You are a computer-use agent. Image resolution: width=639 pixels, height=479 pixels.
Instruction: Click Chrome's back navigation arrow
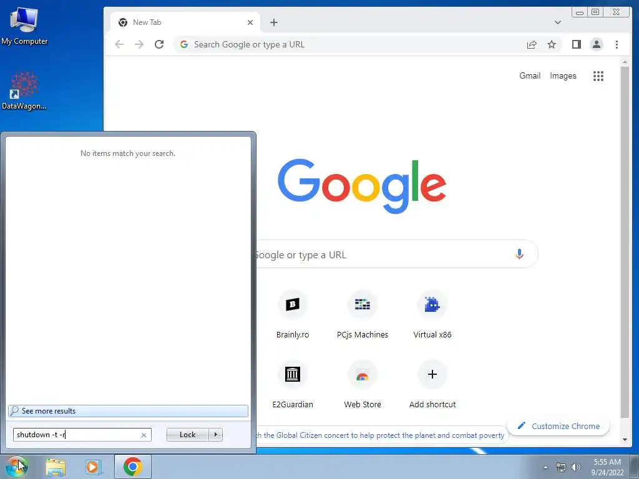119,44
